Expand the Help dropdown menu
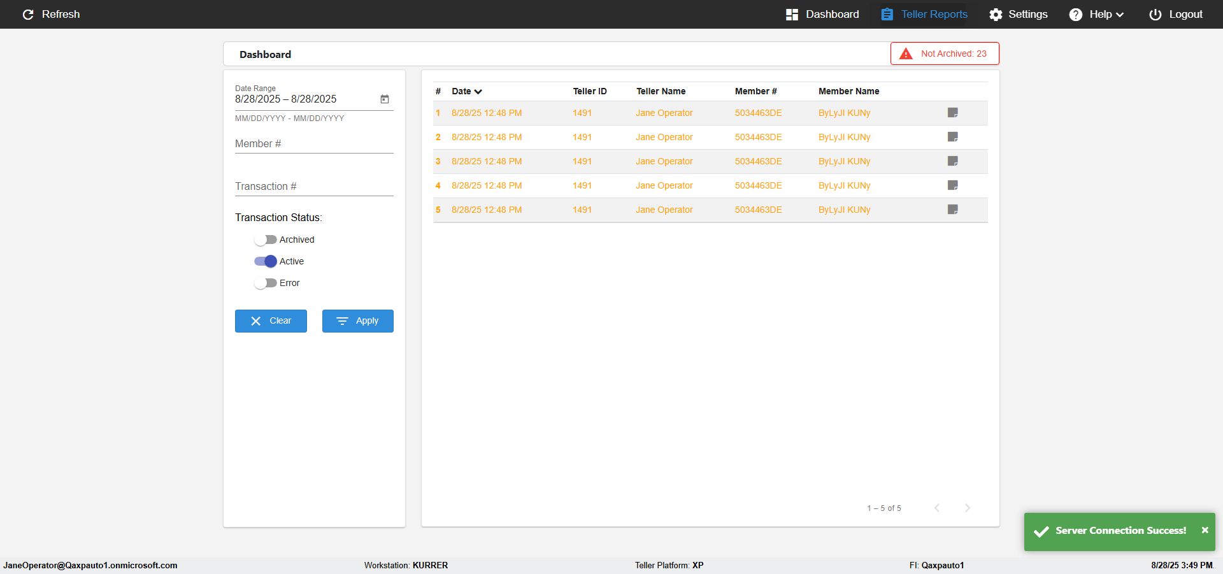 (1097, 15)
